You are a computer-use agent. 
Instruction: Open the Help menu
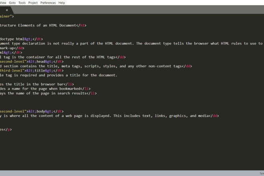click(x=62, y=2)
